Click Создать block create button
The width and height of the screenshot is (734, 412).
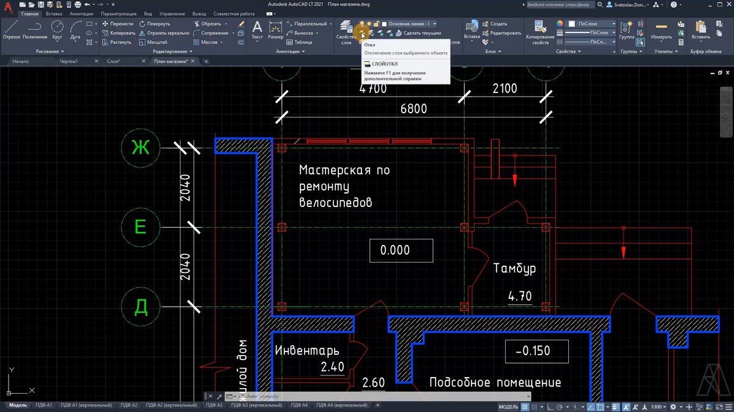(x=494, y=24)
